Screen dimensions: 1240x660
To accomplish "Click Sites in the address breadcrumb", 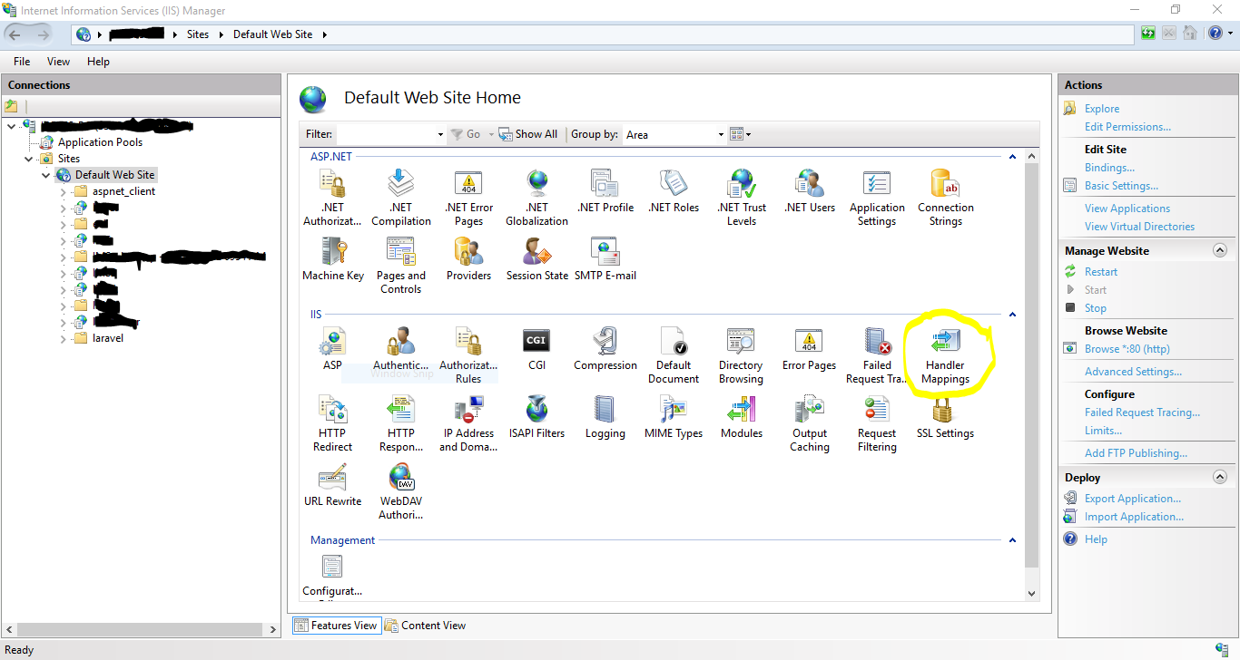I will pos(198,34).
